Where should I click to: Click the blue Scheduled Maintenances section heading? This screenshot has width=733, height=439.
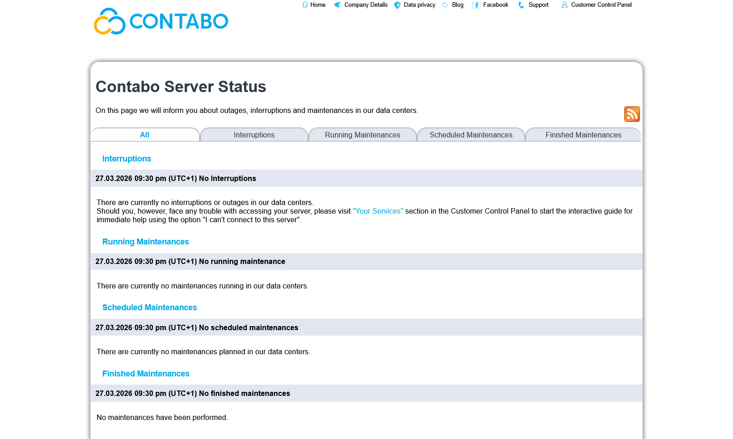[150, 307]
